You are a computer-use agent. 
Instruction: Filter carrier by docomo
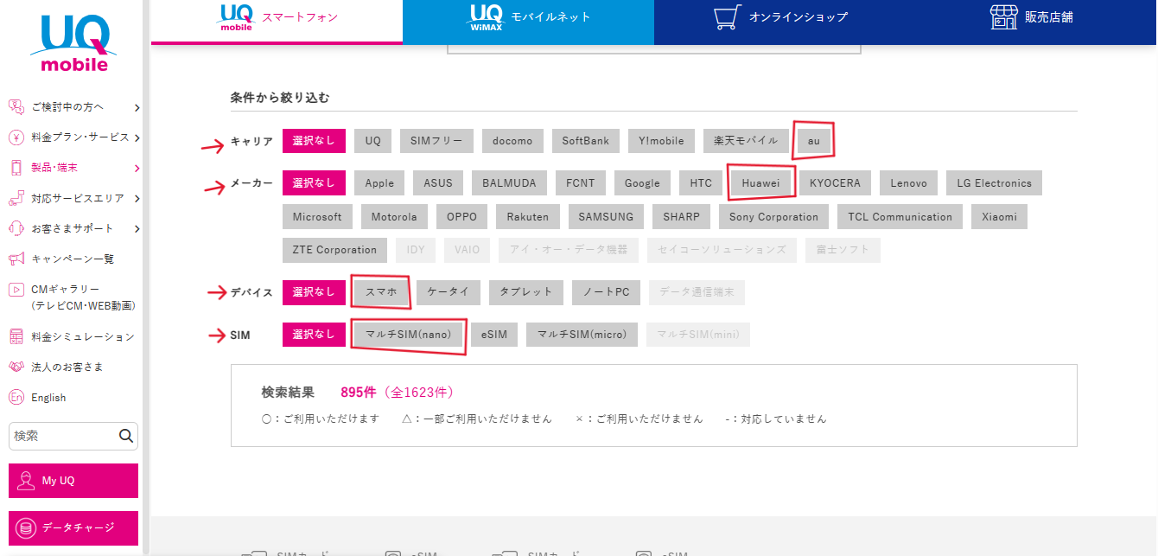click(512, 141)
